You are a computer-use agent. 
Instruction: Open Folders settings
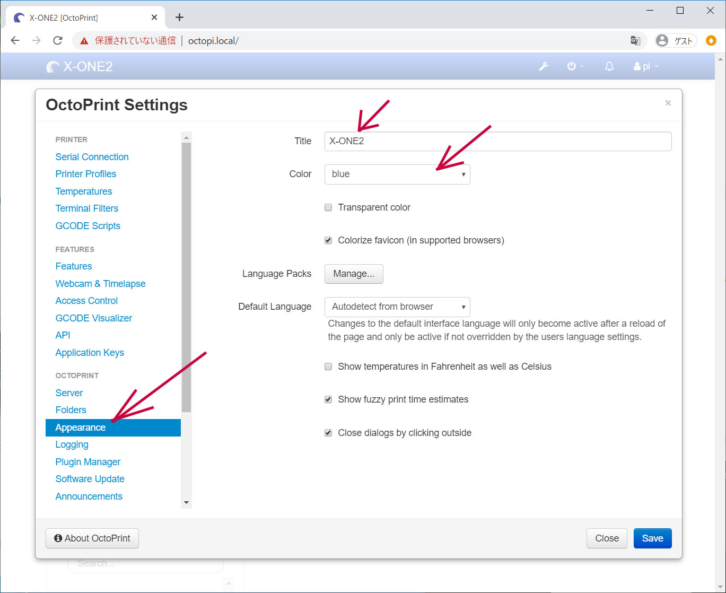click(71, 410)
